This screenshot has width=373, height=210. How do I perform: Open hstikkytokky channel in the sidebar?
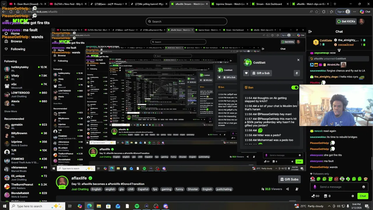26,69
